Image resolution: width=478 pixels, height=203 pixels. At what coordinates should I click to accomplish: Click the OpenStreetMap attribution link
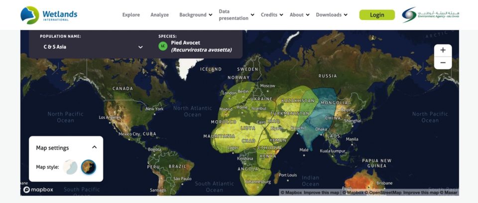coord(383,193)
